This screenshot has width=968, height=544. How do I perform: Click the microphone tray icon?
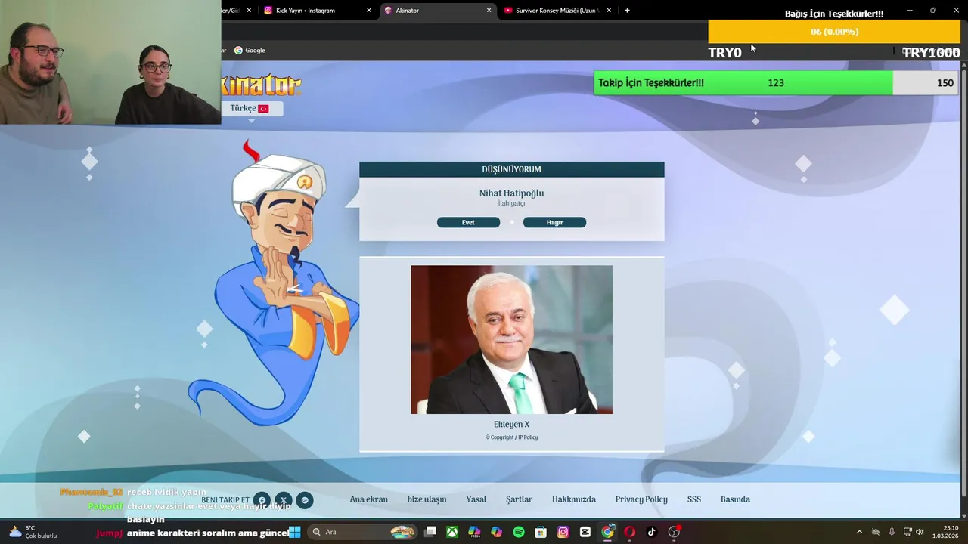tap(892, 532)
